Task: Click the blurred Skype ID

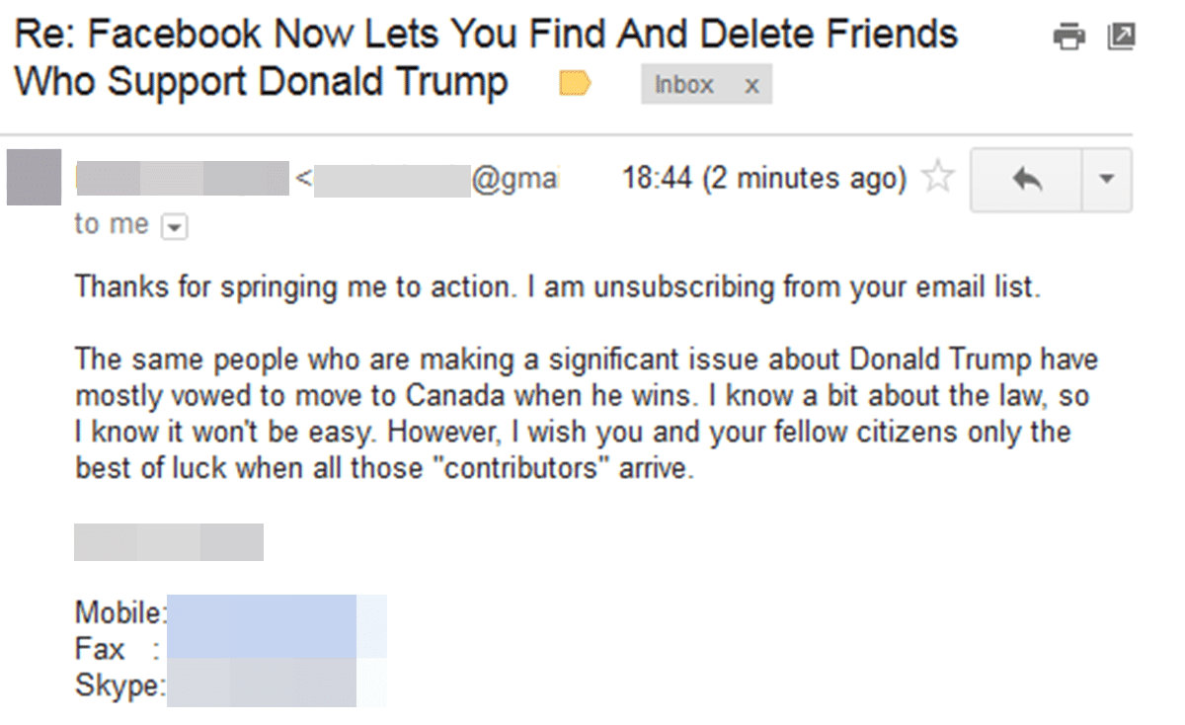Action: coord(261,685)
